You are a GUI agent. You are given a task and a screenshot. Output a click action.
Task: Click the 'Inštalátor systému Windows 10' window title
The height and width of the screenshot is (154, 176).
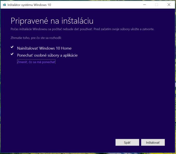(x=29, y=5)
